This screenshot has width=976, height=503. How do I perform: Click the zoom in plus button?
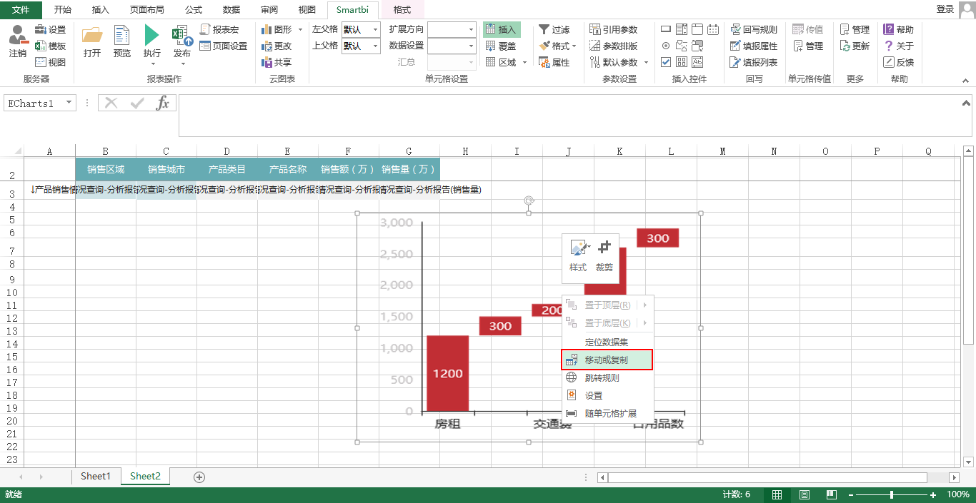(933, 494)
